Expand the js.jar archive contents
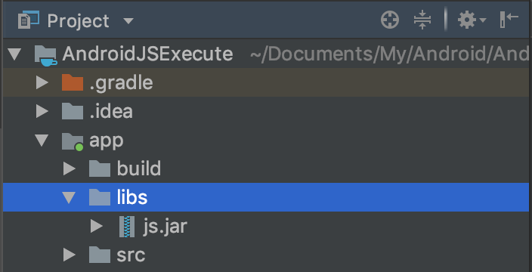The height and width of the screenshot is (272, 532). (x=97, y=227)
